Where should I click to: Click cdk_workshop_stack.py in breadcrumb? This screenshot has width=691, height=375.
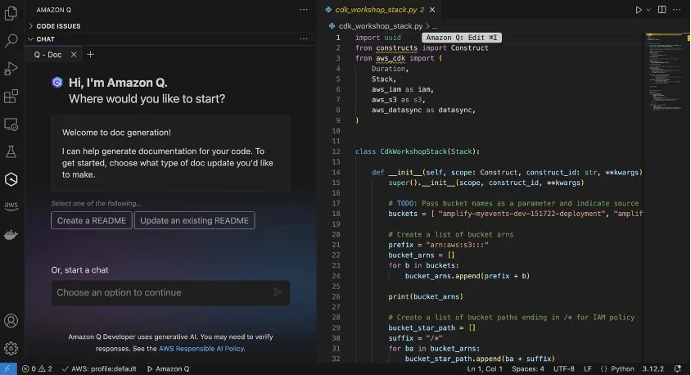coord(381,26)
